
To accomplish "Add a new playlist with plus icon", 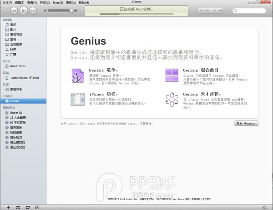I will 8,207.
